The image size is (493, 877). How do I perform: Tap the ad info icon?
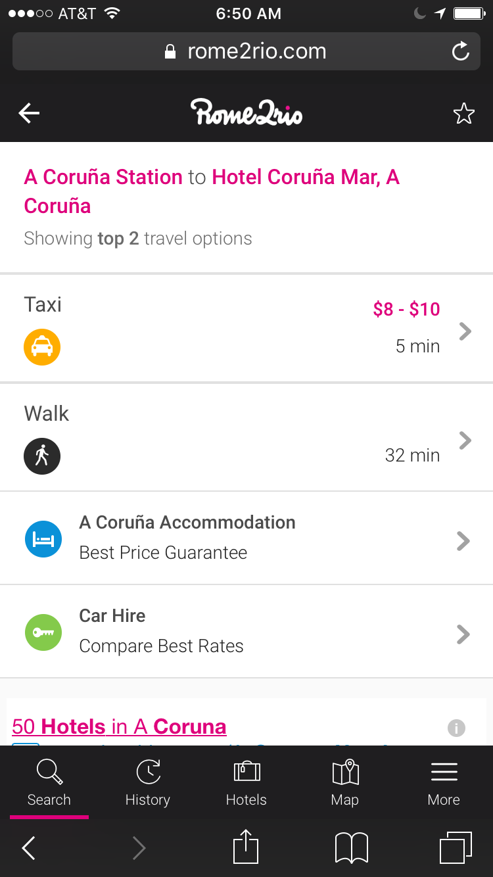click(456, 728)
